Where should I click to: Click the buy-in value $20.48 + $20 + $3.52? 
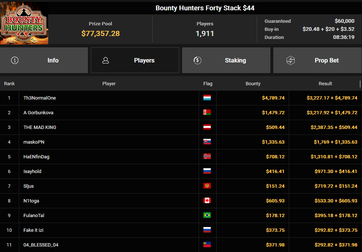(x=328, y=29)
